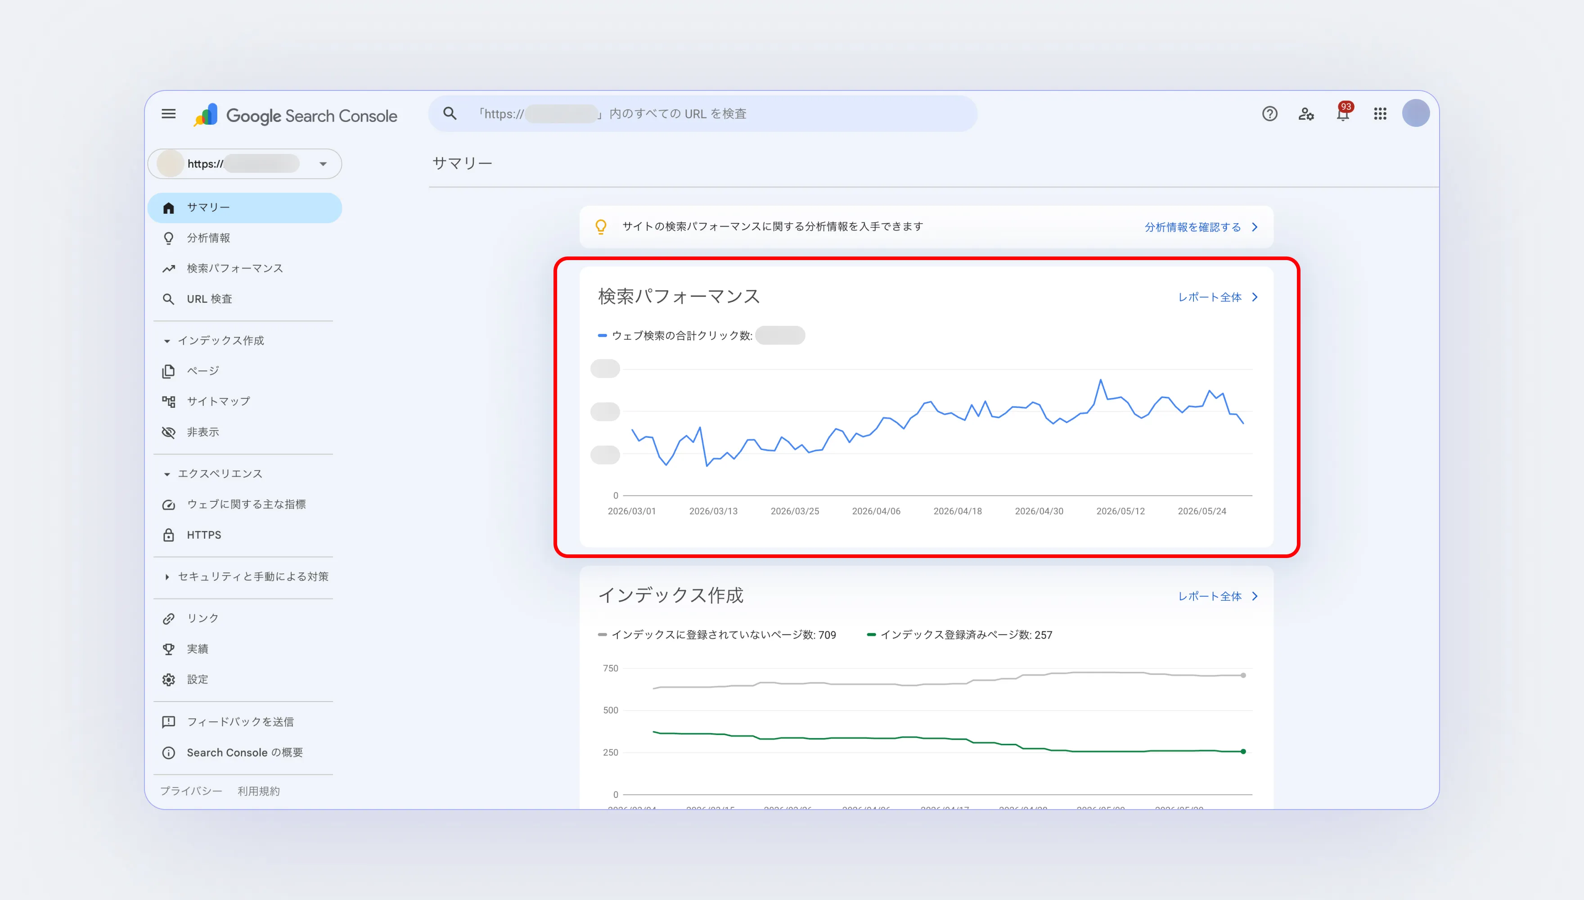
Task: Click the lightbulb icon beside 分析情報
Action: click(x=168, y=238)
